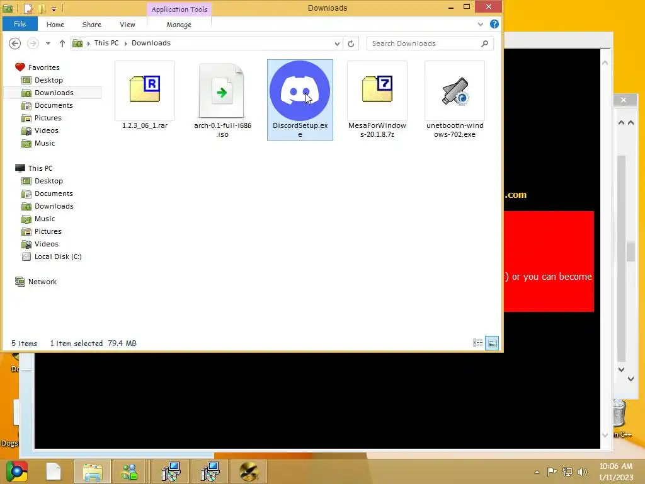Open the Manage ribbon tab
This screenshot has width=645, height=484.
point(179,25)
